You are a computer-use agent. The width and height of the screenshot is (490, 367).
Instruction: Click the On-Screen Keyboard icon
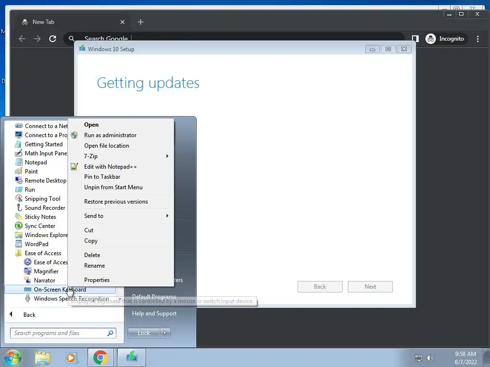[x=28, y=289]
